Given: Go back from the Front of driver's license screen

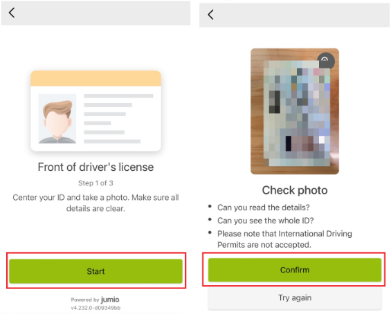Looking at the screenshot, I should tap(12, 12).
